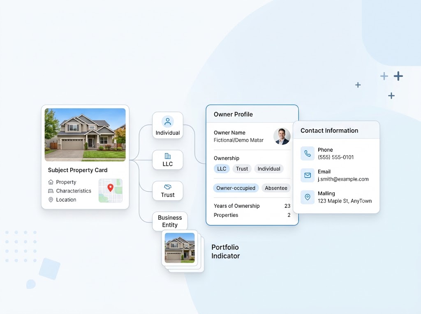This screenshot has height=314, width=421.
Task: Click the Email envelope icon
Action: [x=308, y=175]
